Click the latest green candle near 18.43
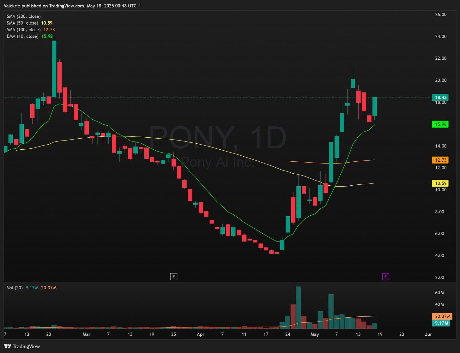Viewport: 460px width, 353px height. pos(375,107)
